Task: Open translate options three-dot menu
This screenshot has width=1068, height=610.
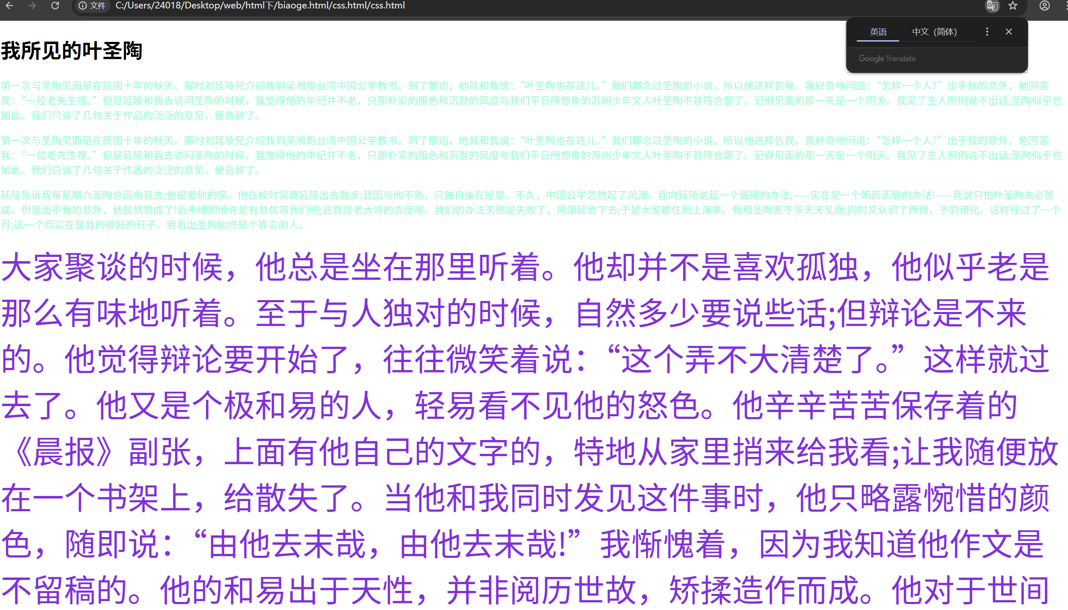Action: [x=987, y=32]
